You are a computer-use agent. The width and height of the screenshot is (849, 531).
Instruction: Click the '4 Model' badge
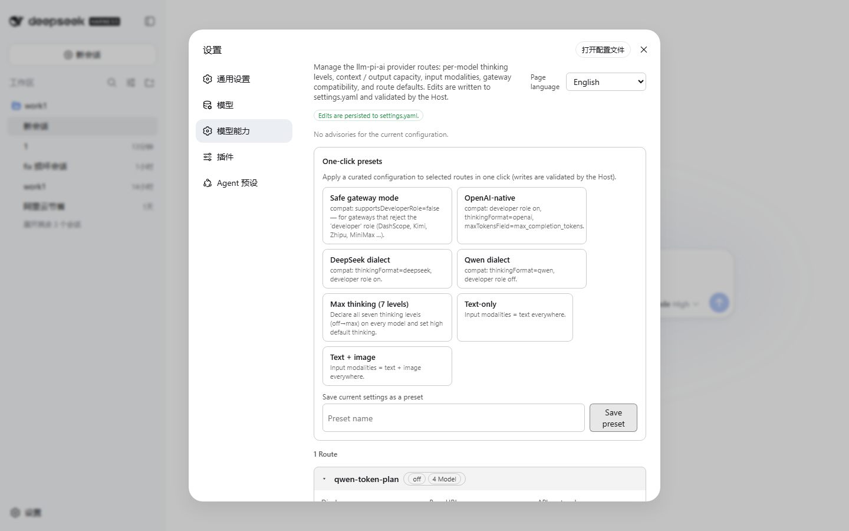point(445,479)
